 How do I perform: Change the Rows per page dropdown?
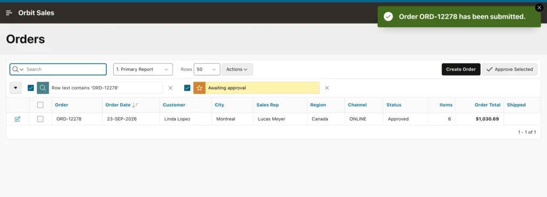207,69
